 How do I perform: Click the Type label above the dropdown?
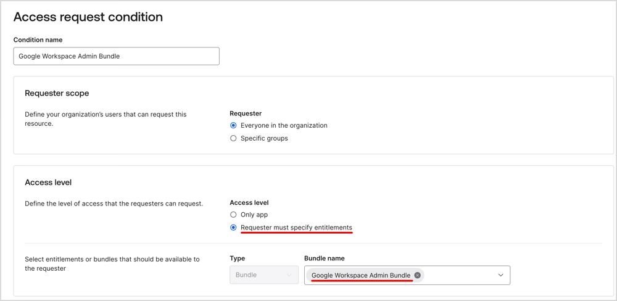238,258
